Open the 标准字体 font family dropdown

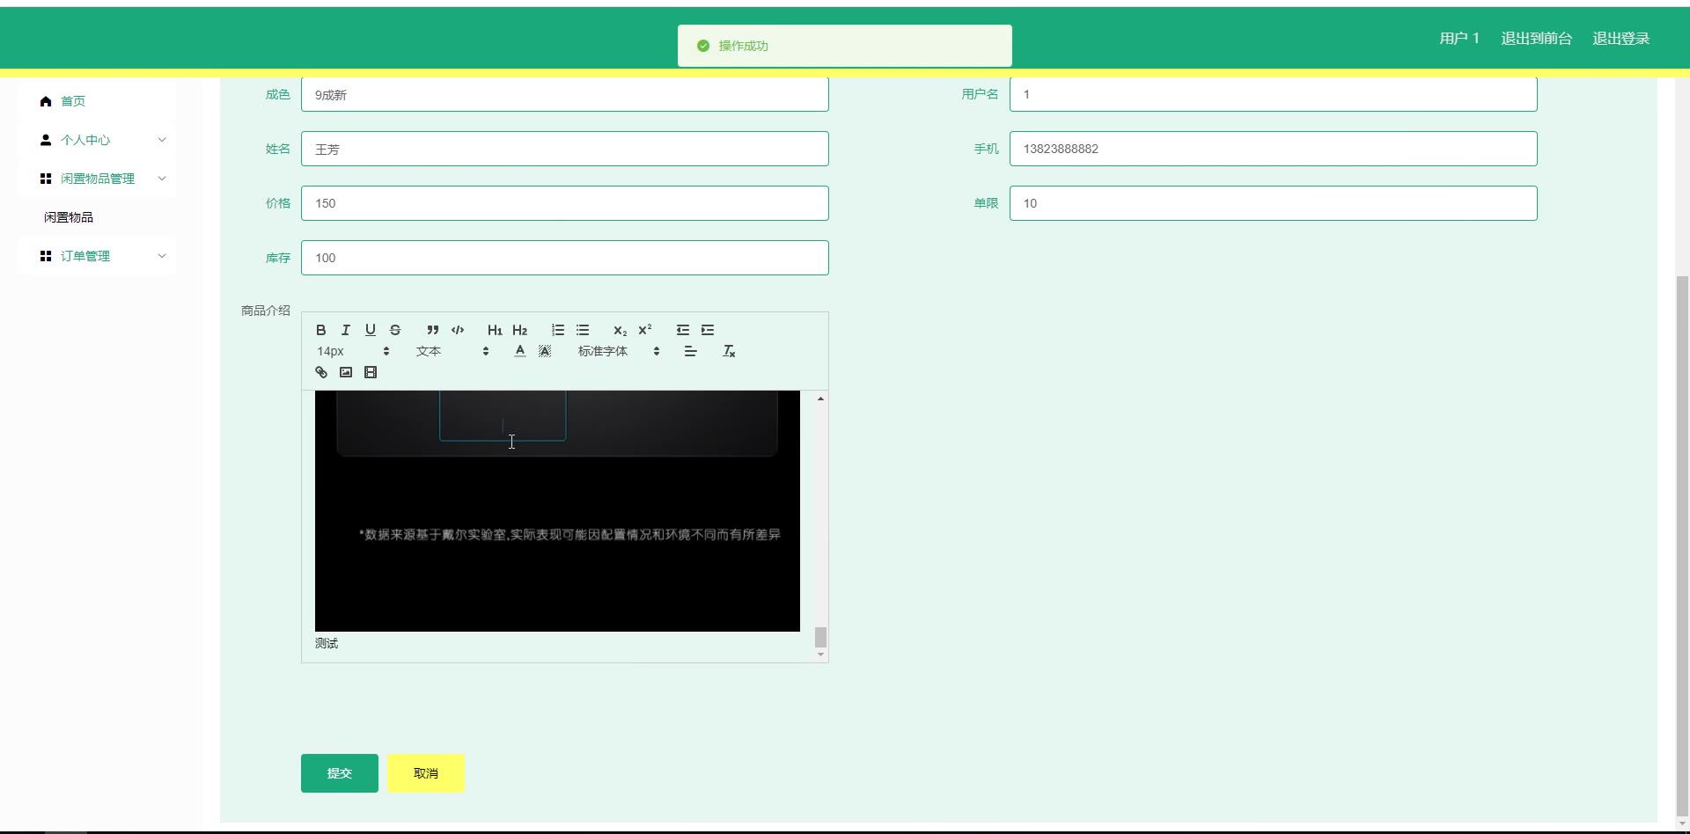tap(618, 351)
